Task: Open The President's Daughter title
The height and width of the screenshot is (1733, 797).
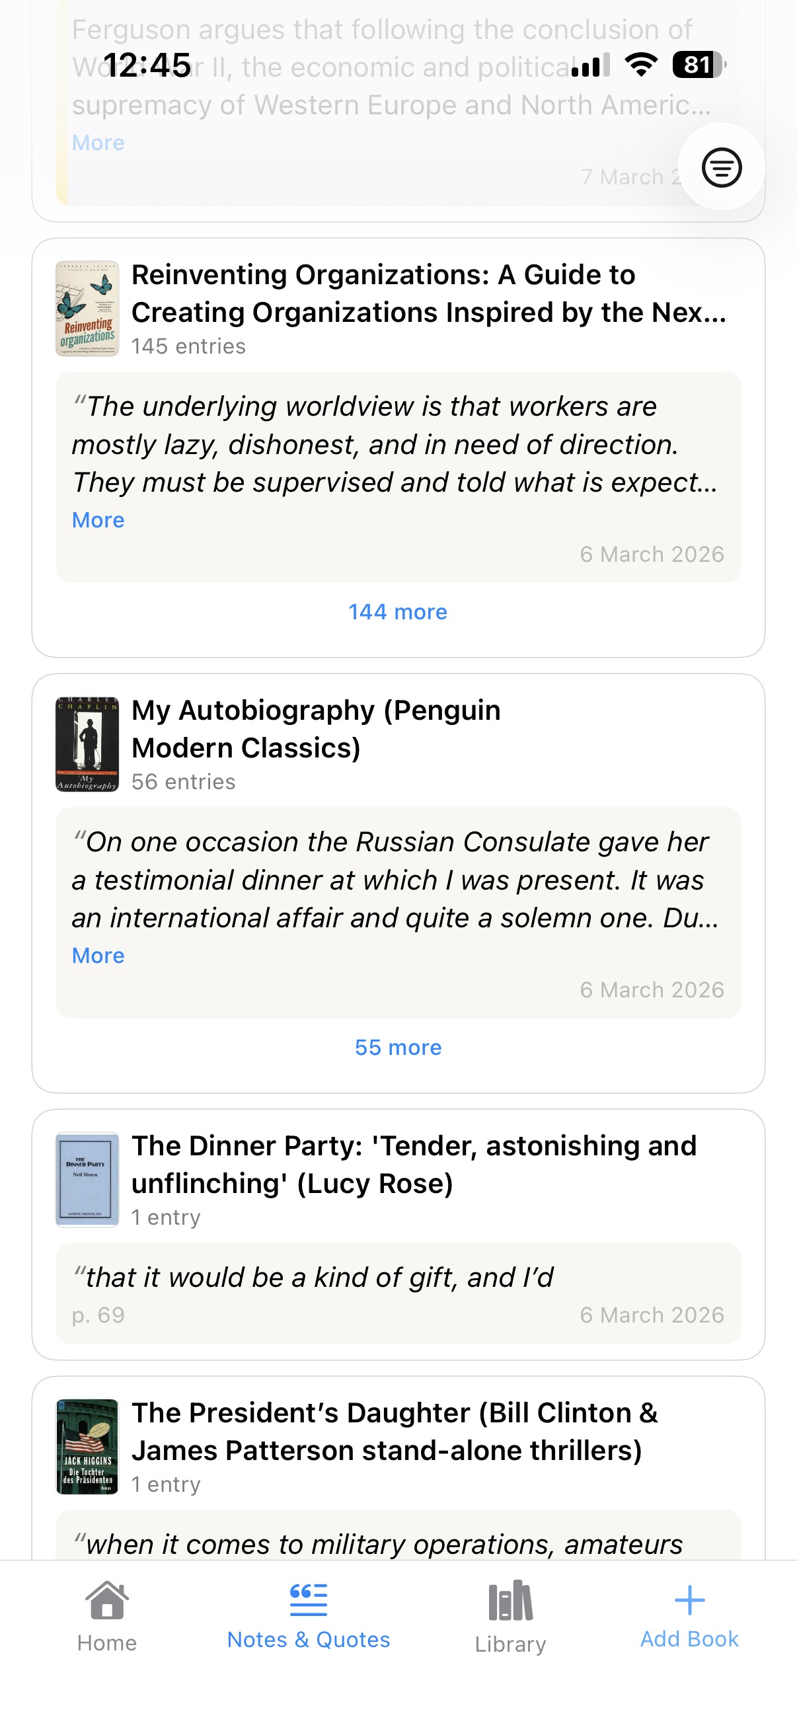Action: click(x=395, y=1432)
